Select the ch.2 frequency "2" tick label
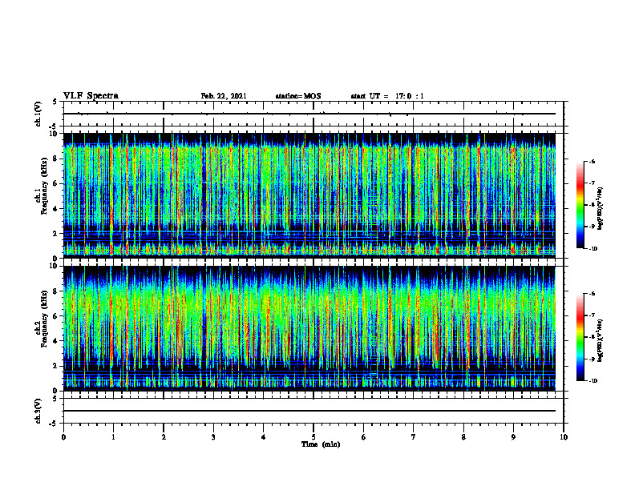 (57, 366)
